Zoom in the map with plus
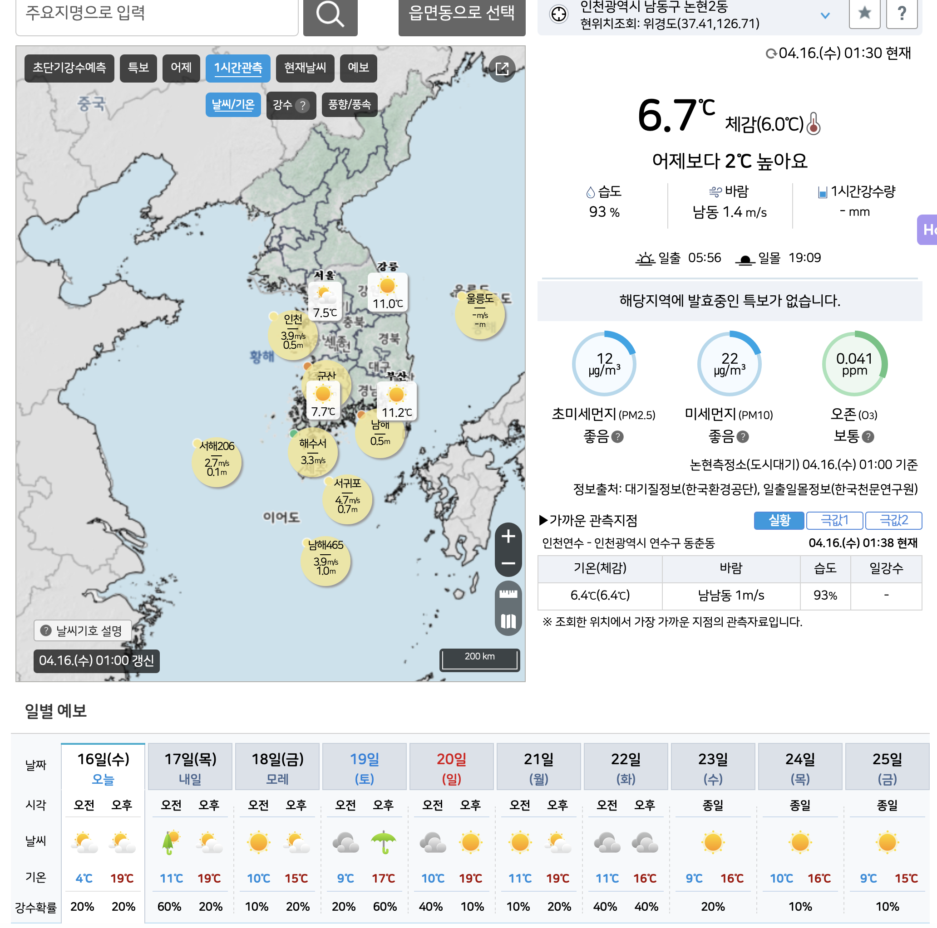The image size is (937, 928). 508,537
